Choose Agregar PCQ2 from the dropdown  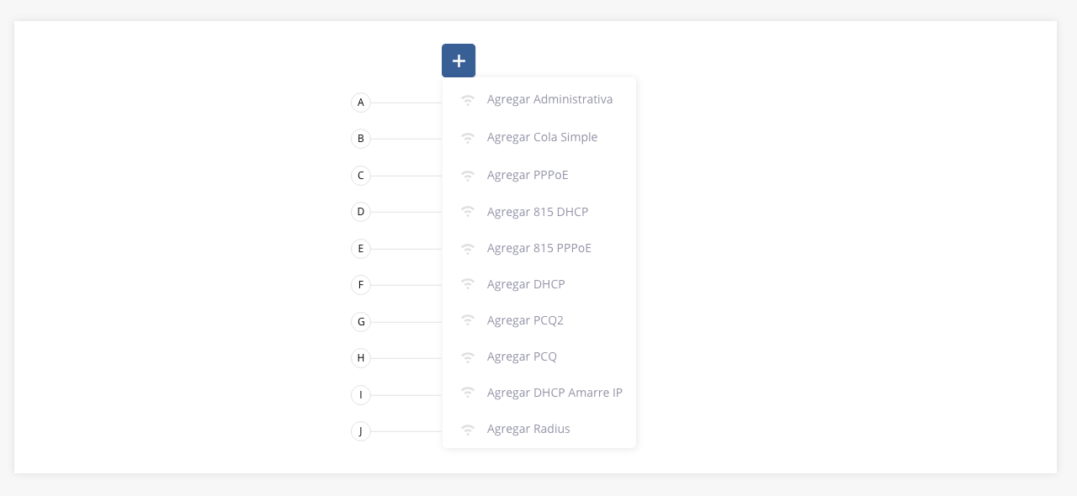[539, 320]
